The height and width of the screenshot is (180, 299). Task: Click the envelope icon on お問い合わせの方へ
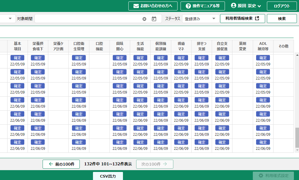(136, 6)
